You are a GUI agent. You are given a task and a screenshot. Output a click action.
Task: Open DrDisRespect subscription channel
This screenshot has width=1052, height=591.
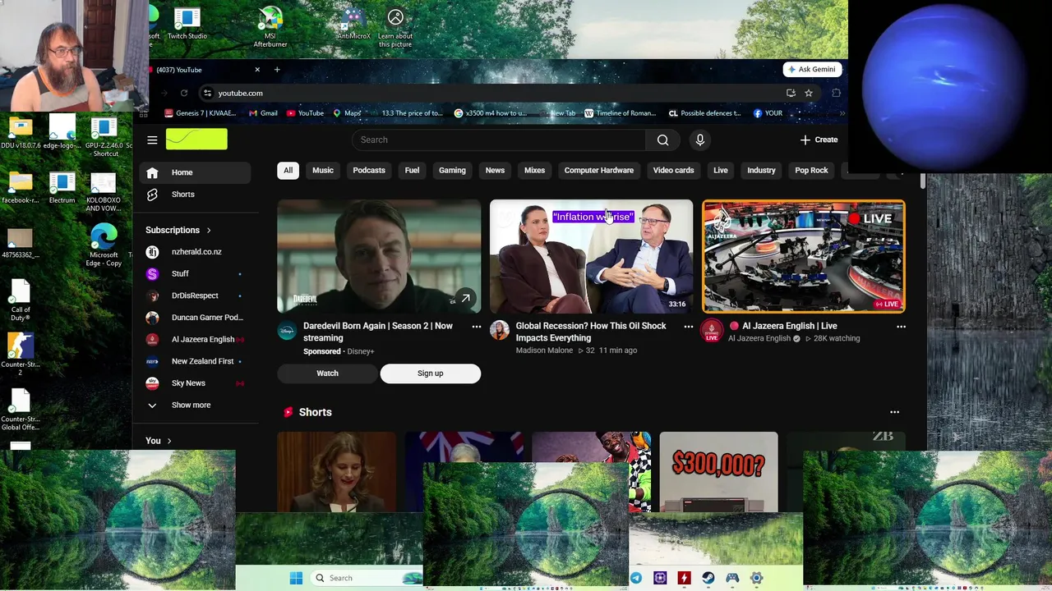[193, 295]
